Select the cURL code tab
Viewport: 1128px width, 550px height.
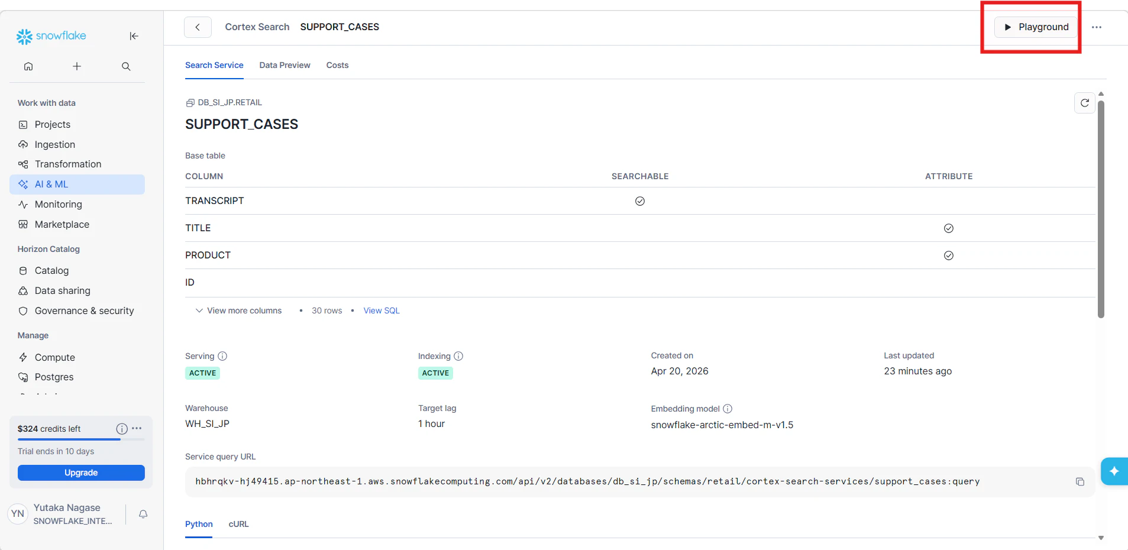pos(239,524)
